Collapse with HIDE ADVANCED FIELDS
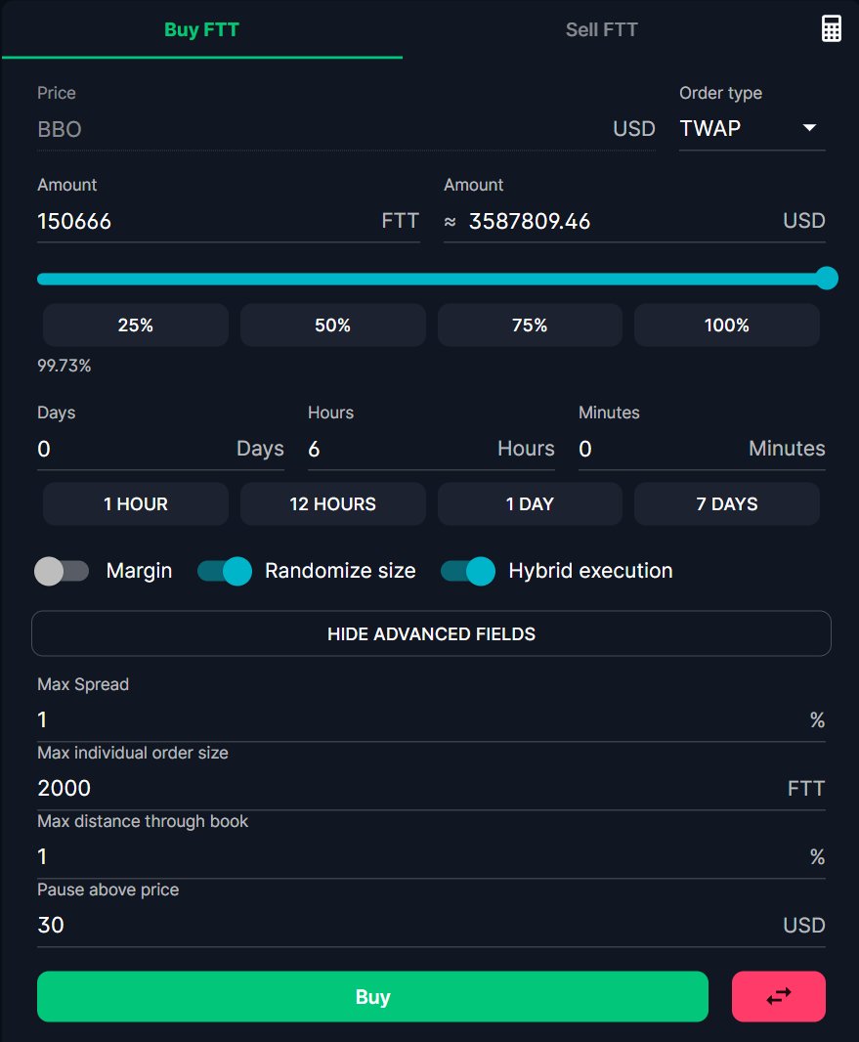The height and width of the screenshot is (1042, 859). [x=431, y=633]
